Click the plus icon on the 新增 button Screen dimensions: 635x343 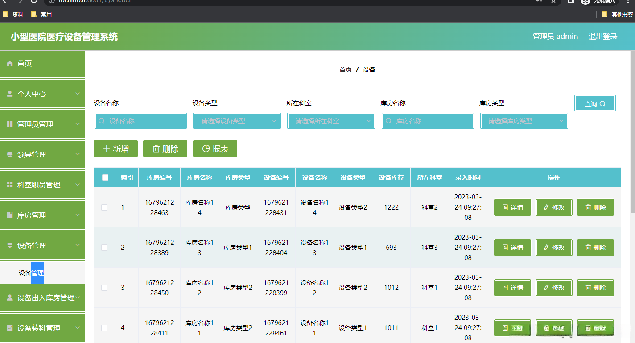pos(106,149)
